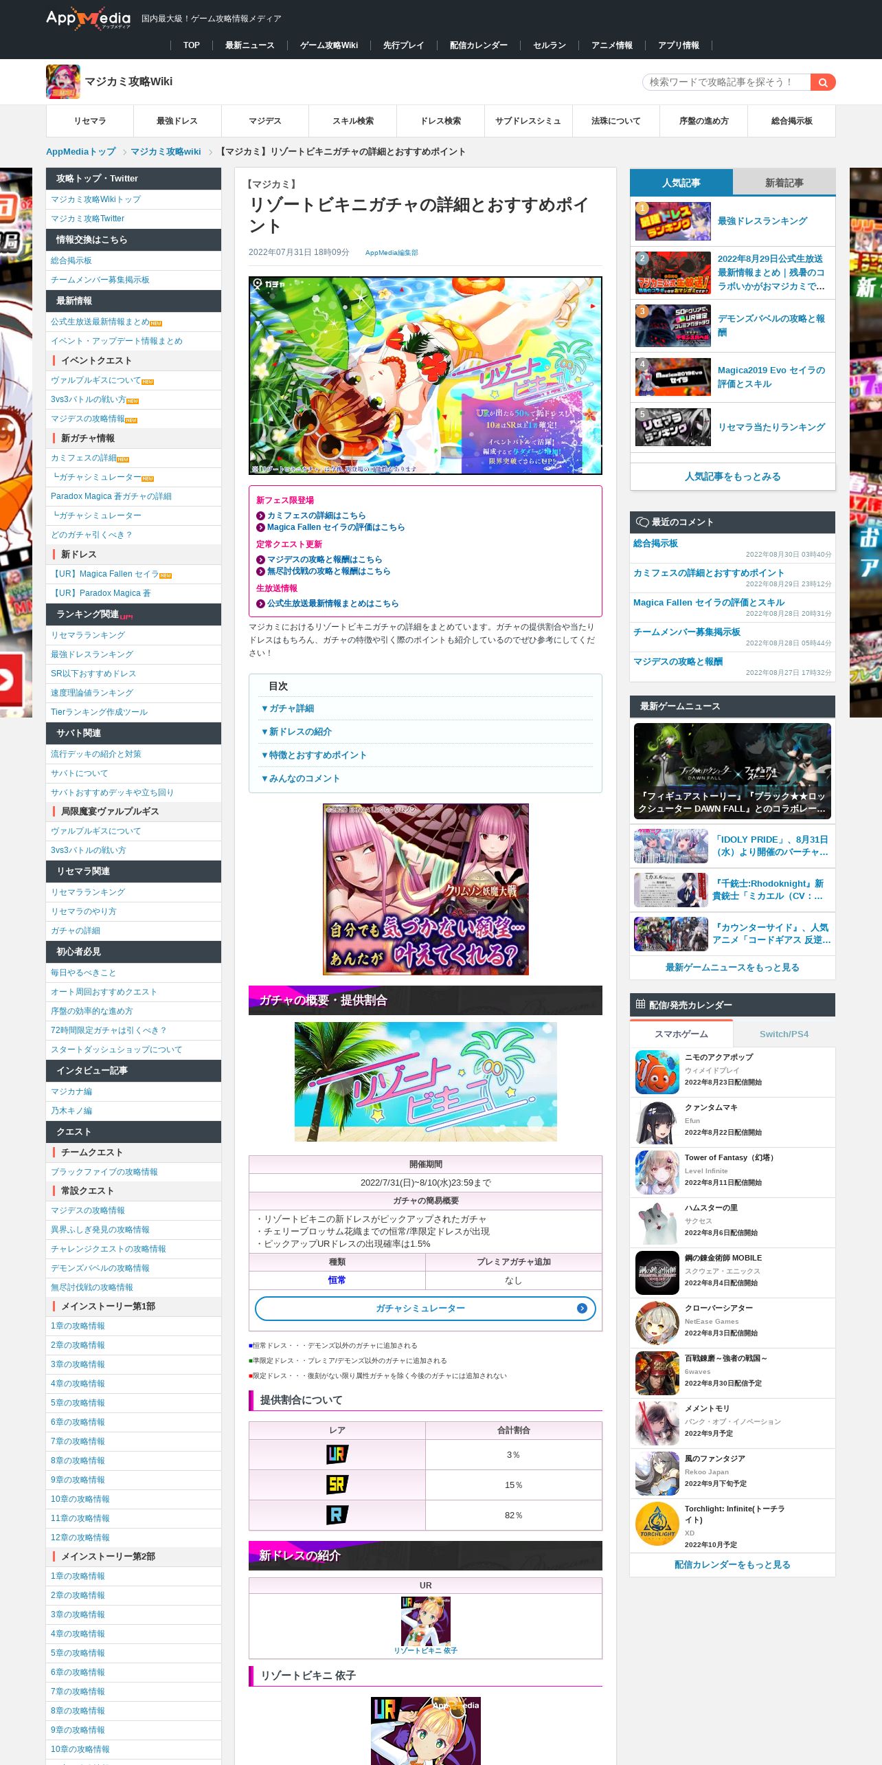882x1765 pixels.
Task: Click arrow icon on ガチャシミュレーター button
Action: click(x=582, y=1309)
